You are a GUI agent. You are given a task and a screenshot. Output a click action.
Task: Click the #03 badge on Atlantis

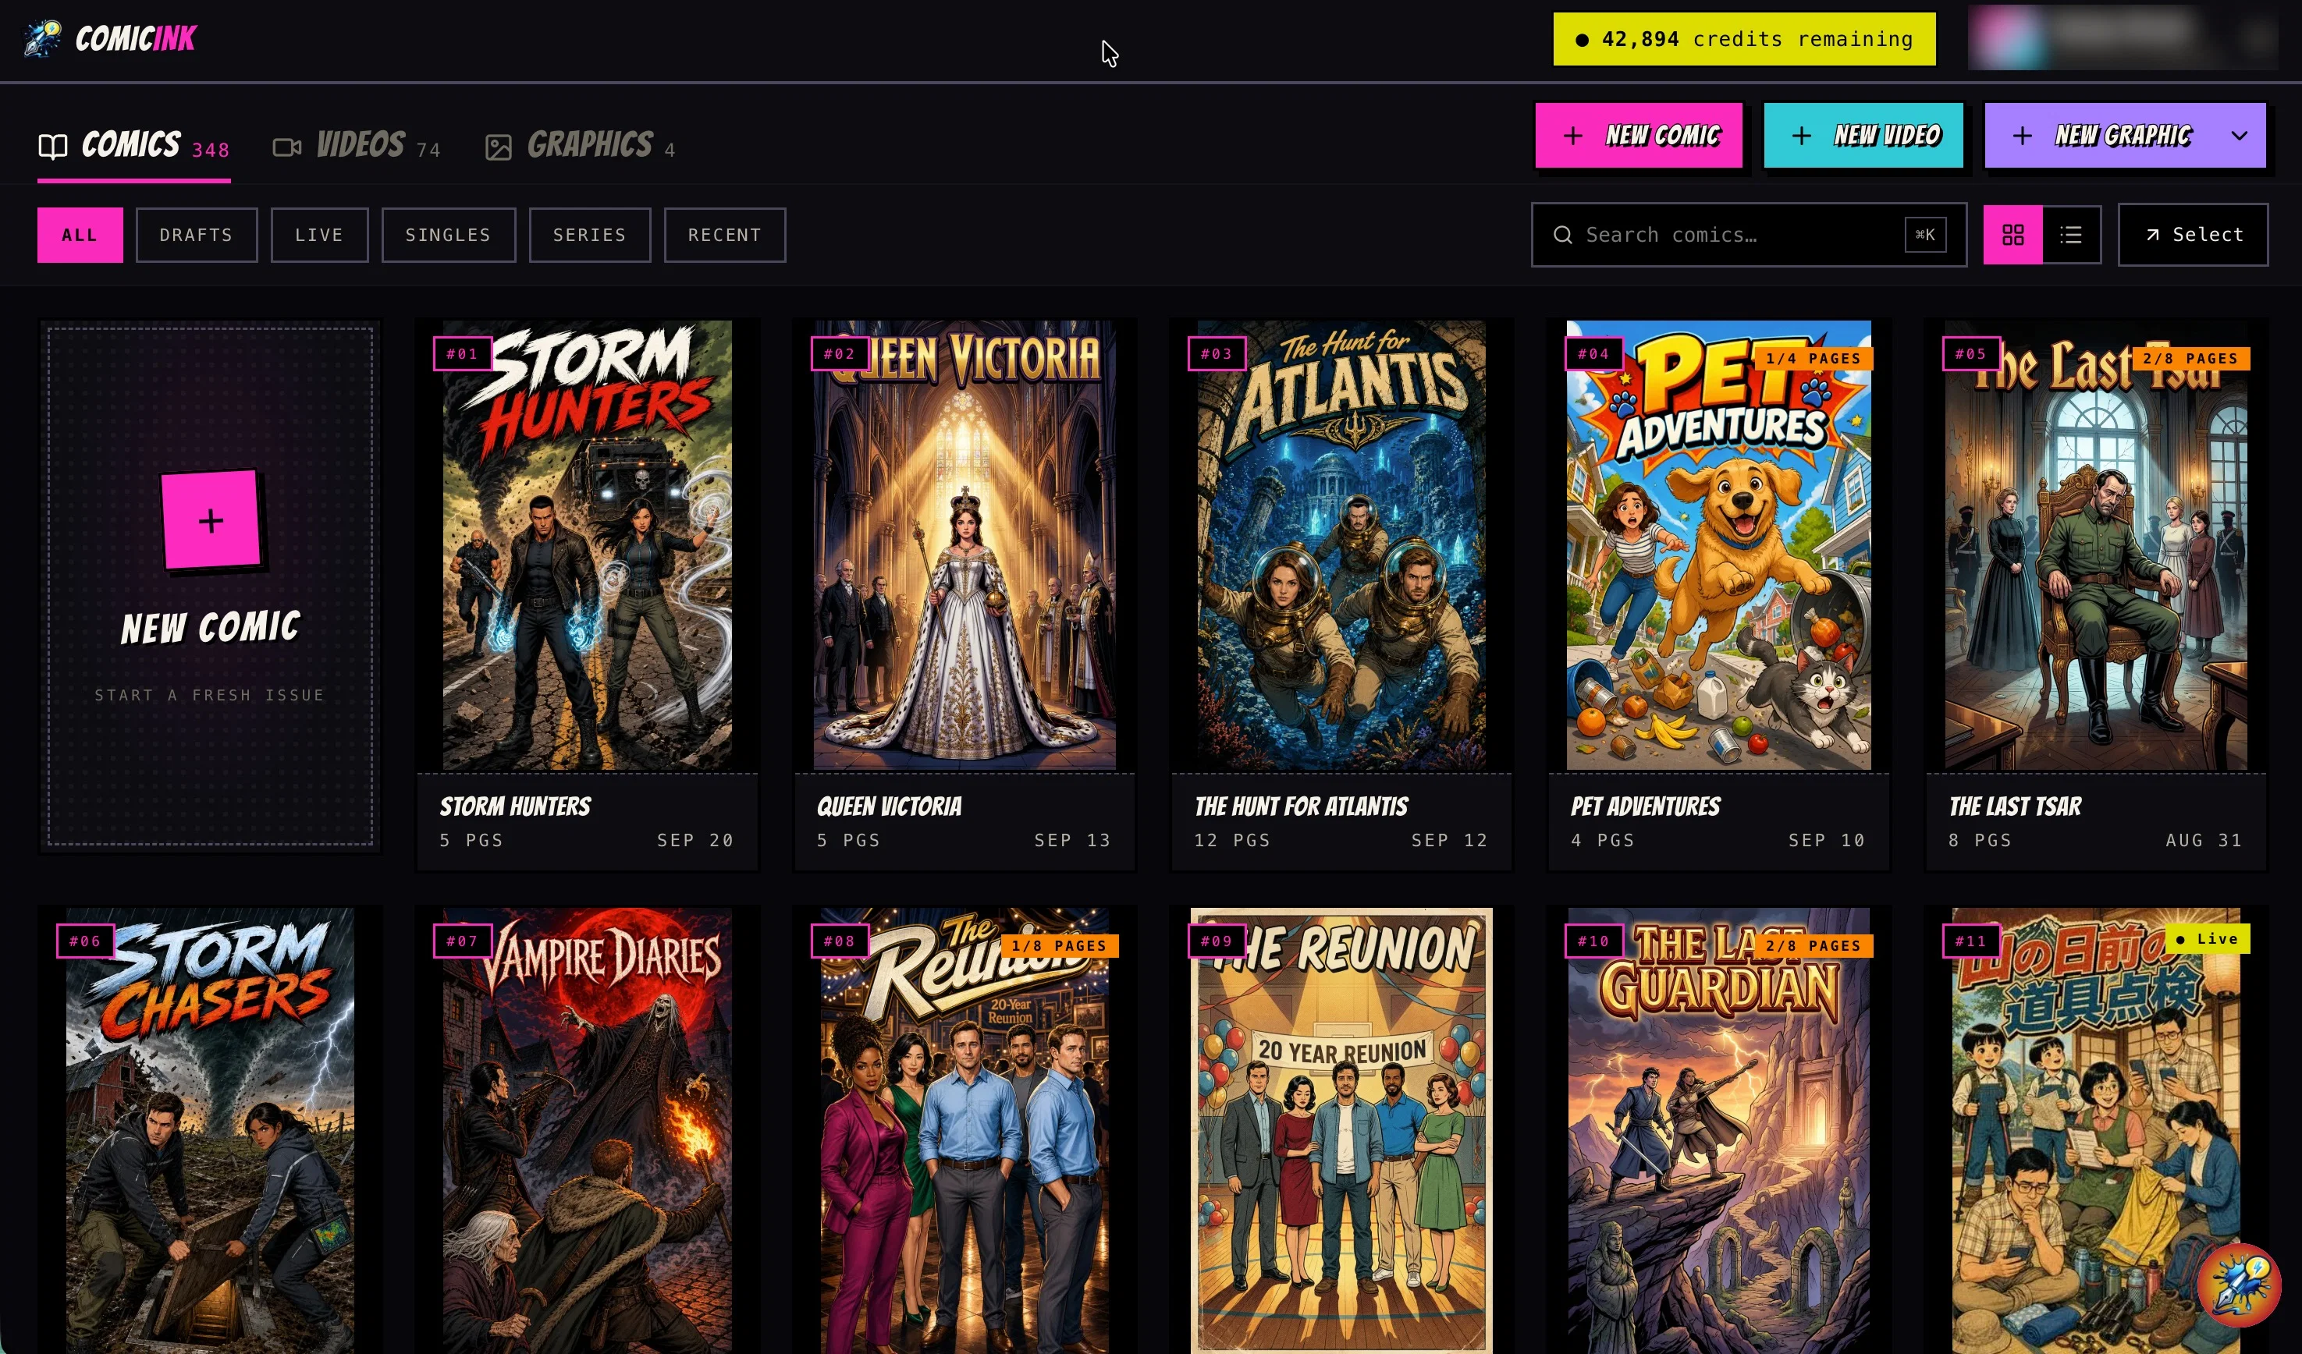(x=1217, y=353)
